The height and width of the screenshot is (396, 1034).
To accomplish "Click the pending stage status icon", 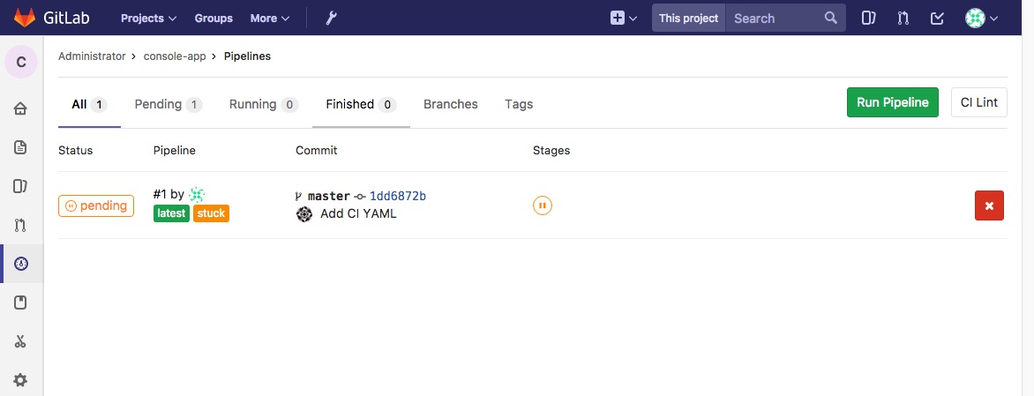I will pyautogui.click(x=542, y=205).
